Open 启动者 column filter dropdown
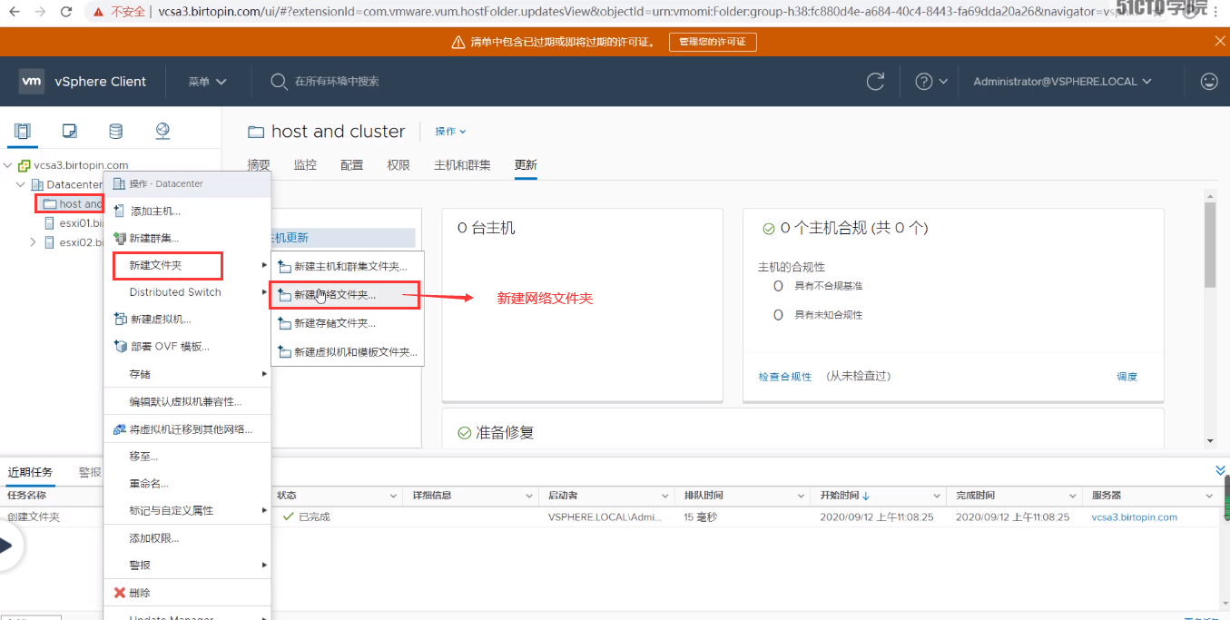The width and height of the screenshot is (1230, 620). pos(665,496)
